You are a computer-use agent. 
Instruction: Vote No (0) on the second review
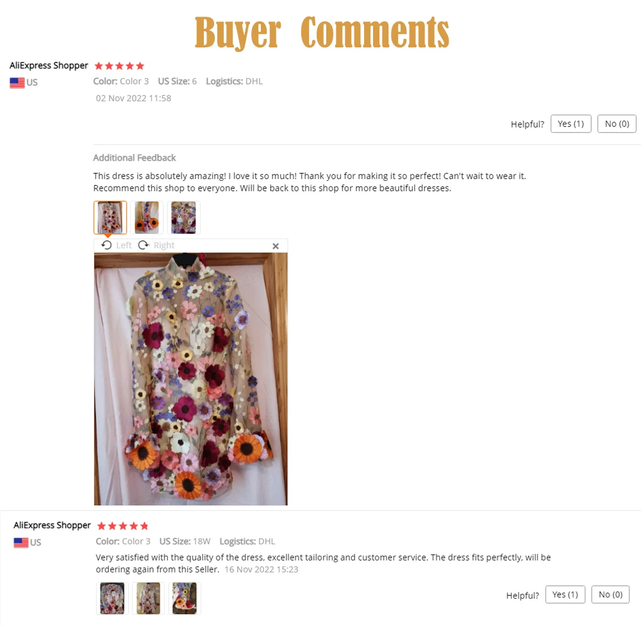click(x=610, y=594)
